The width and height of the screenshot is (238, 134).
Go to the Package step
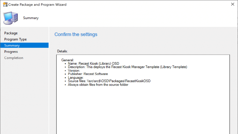click(x=11, y=33)
